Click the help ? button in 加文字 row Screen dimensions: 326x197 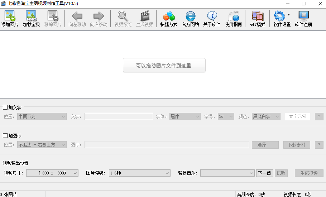click(319, 116)
